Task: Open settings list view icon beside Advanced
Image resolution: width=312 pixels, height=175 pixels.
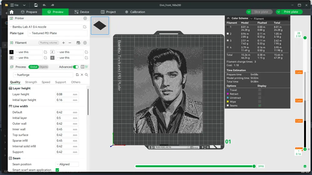Action: [x=82, y=67]
